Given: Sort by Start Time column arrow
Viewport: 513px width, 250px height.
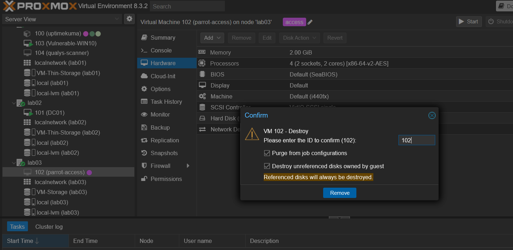Looking at the screenshot, I should point(37,241).
